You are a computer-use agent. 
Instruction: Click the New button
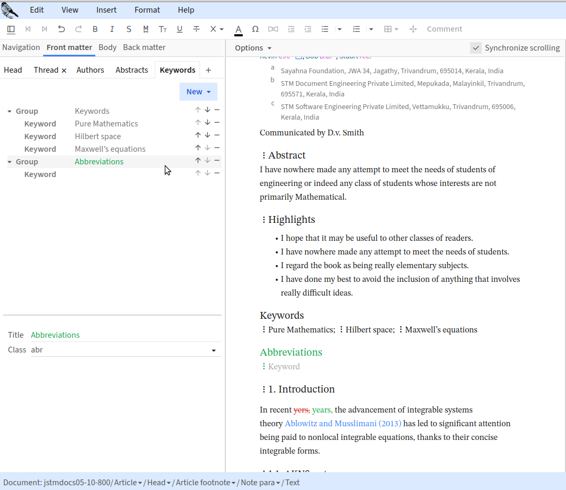point(198,92)
